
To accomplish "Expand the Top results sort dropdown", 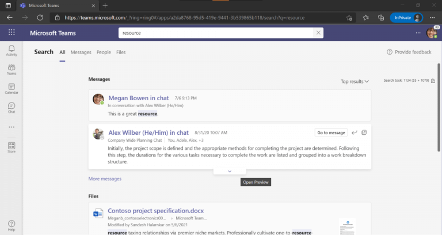I will (355, 82).
